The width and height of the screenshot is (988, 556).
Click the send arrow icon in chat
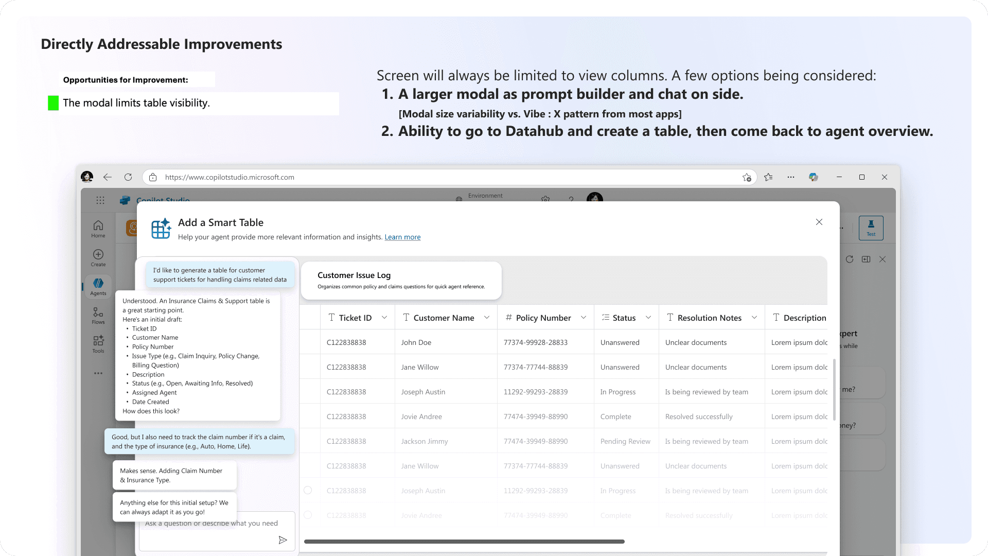coord(283,540)
